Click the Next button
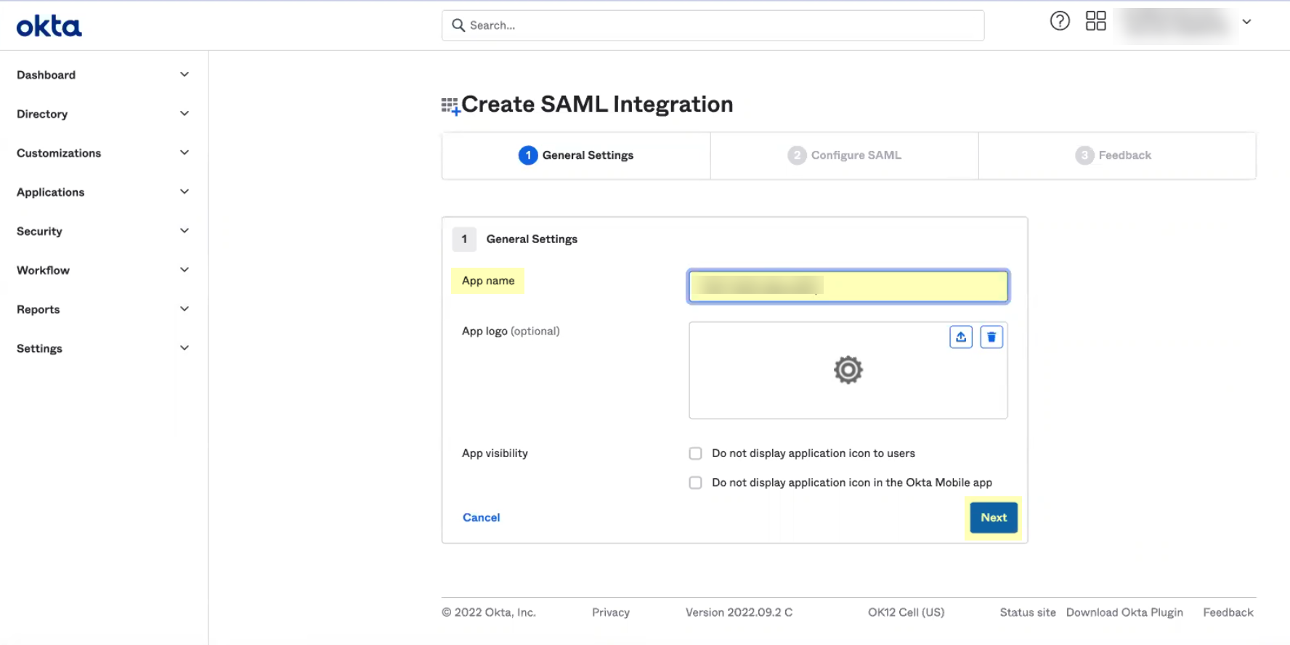Viewport: 1290px width, 645px height. [x=994, y=517]
